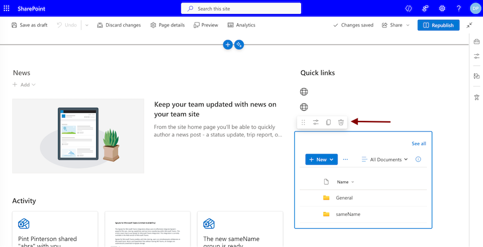Open the SharePoint network icon in header
The image size is (483, 247).
pos(425,9)
